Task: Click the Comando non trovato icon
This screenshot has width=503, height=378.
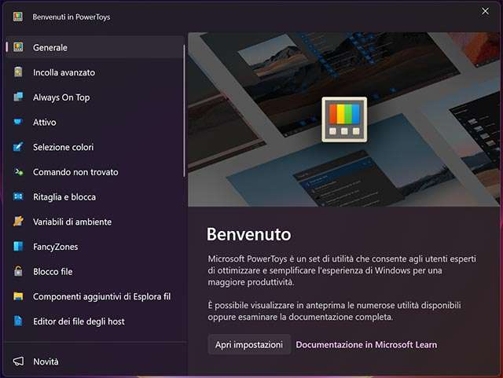Action: click(x=18, y=172)
